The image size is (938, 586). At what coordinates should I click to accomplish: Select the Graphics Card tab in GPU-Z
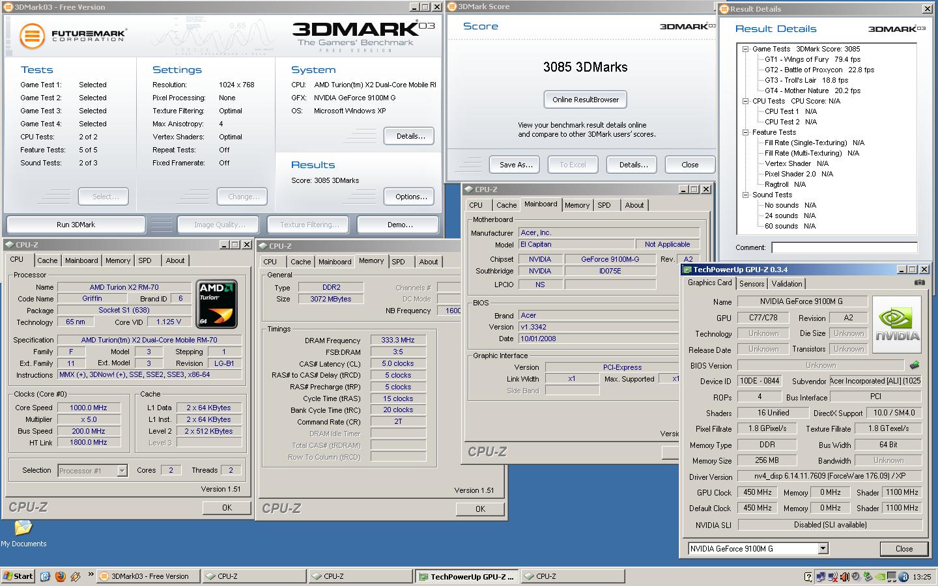tap(709, 283)
